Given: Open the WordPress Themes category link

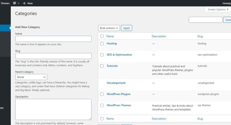Looking at the screenshot, I should (x=119, y=105).
